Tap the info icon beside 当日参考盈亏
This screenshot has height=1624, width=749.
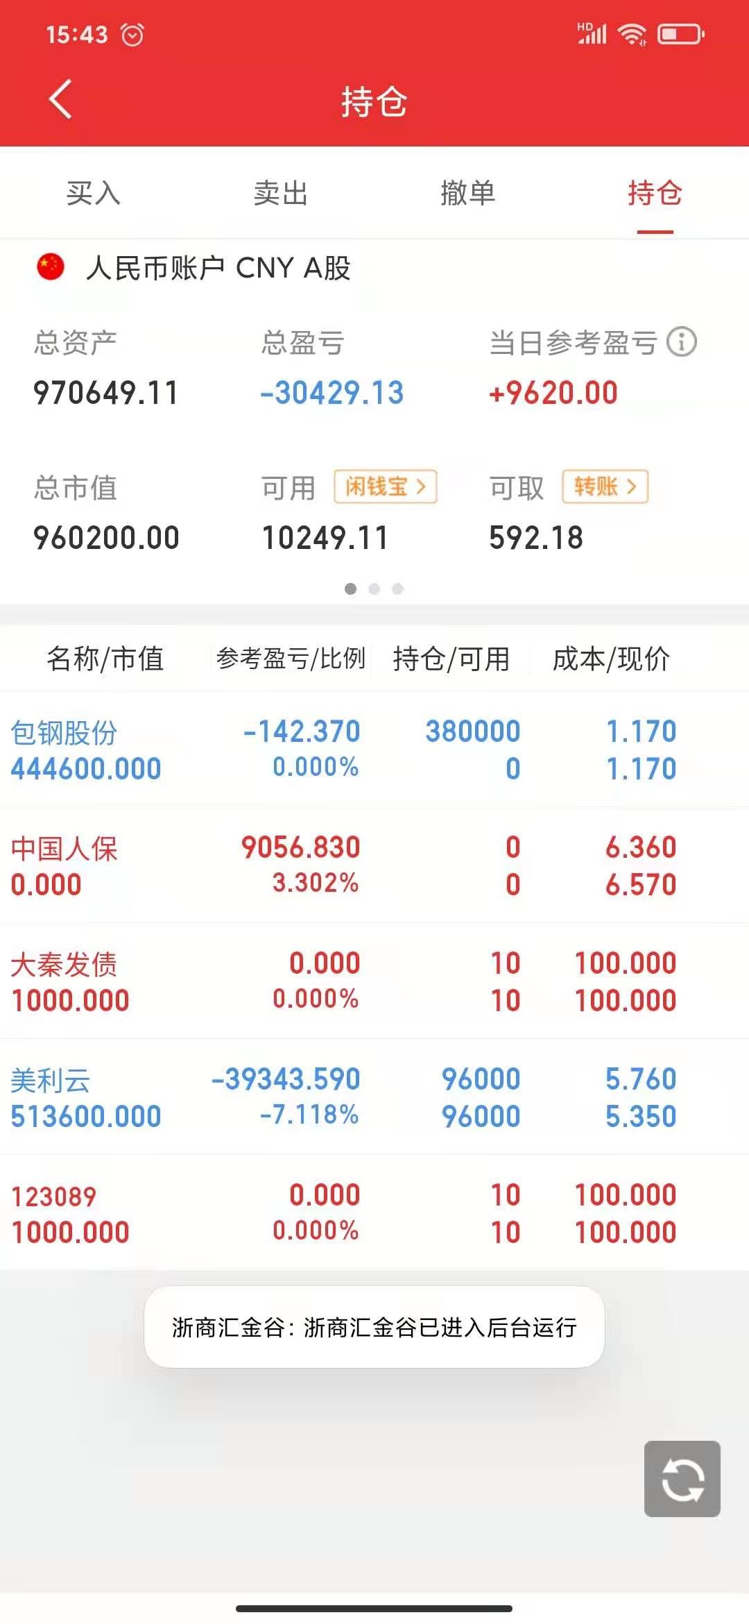[682, 342]
